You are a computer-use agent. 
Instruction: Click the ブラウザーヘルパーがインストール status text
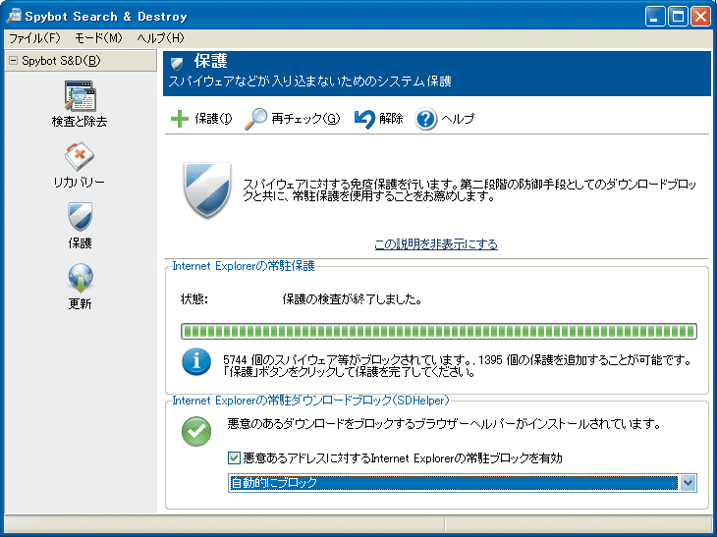point(444,424)
